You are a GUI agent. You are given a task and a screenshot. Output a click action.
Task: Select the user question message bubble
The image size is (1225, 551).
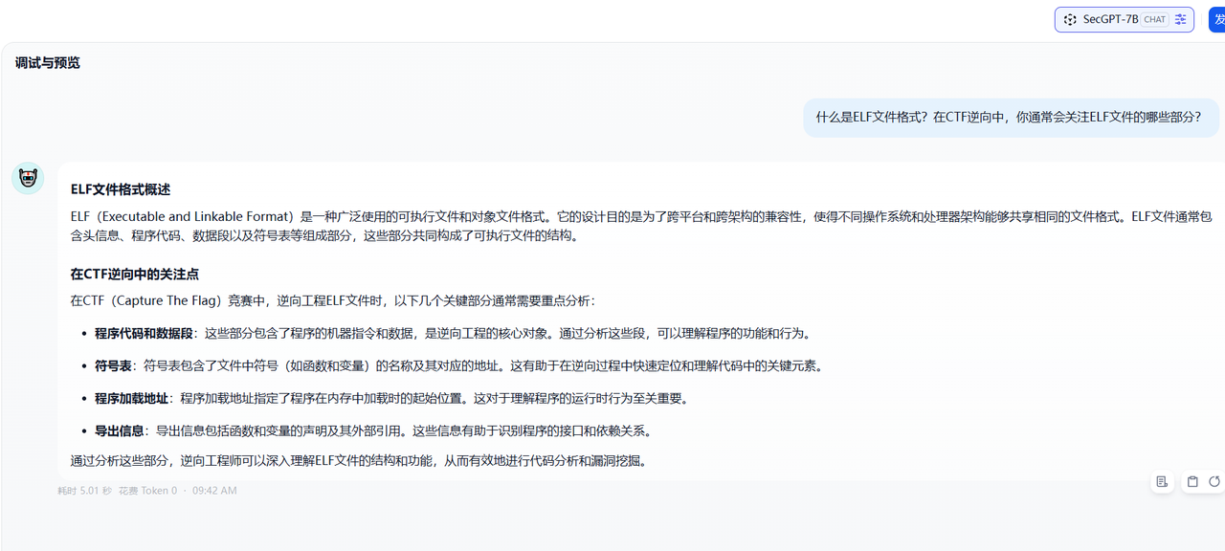click(1008, 118)
